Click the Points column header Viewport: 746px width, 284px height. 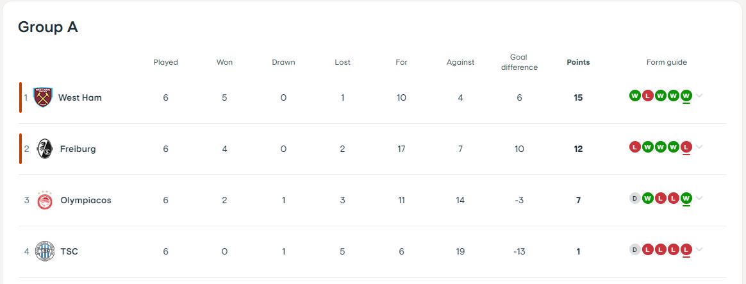point(578,62)
